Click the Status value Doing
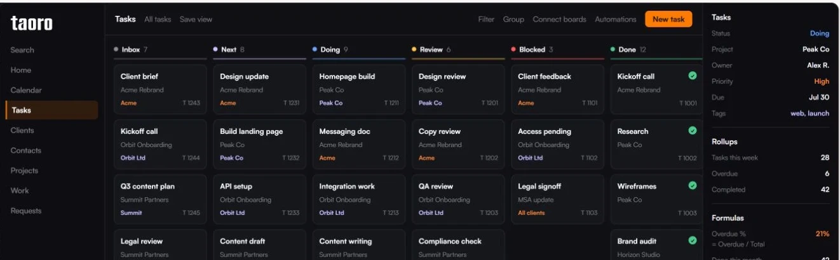The height and width of the screenshot is (260, 840). coord(820,34)
